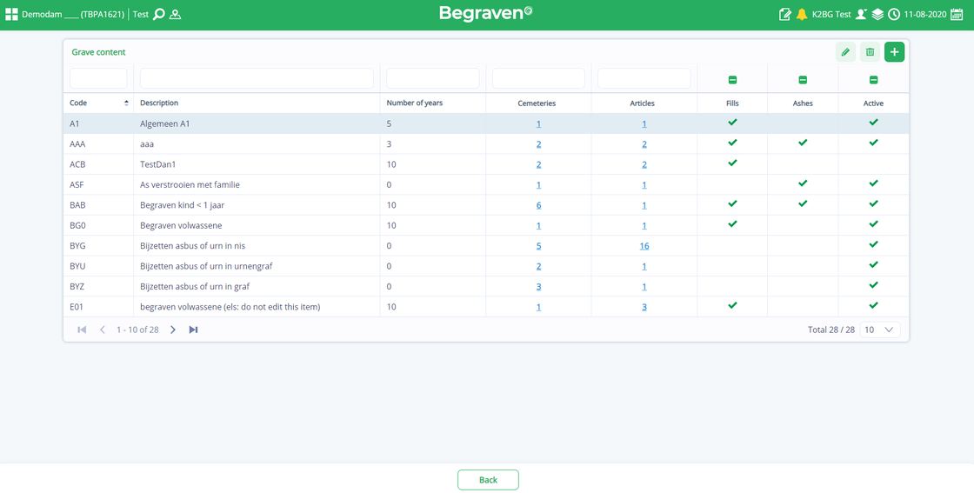The height and width of the screenshot is (493, 974).
Task: Click the Articles filter input field
Action: tap(644, 78)
